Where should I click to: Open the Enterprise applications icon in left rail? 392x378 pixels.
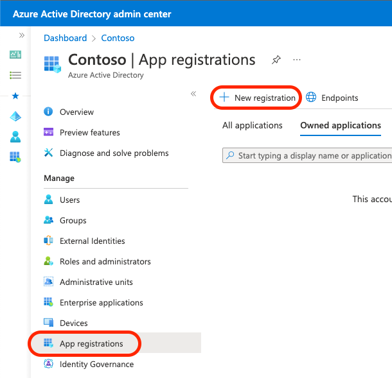click(x=15, y=157)
